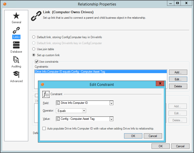Click Edit... button for constraints

pyautogui.click(x=178, y=79)
